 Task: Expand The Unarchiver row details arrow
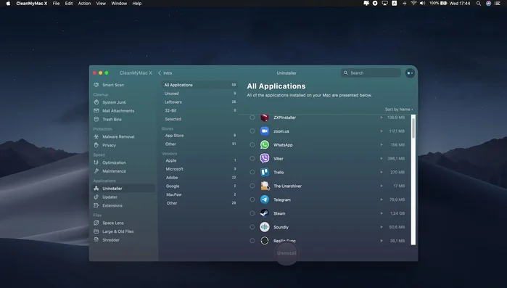click(x=382, y=186)
